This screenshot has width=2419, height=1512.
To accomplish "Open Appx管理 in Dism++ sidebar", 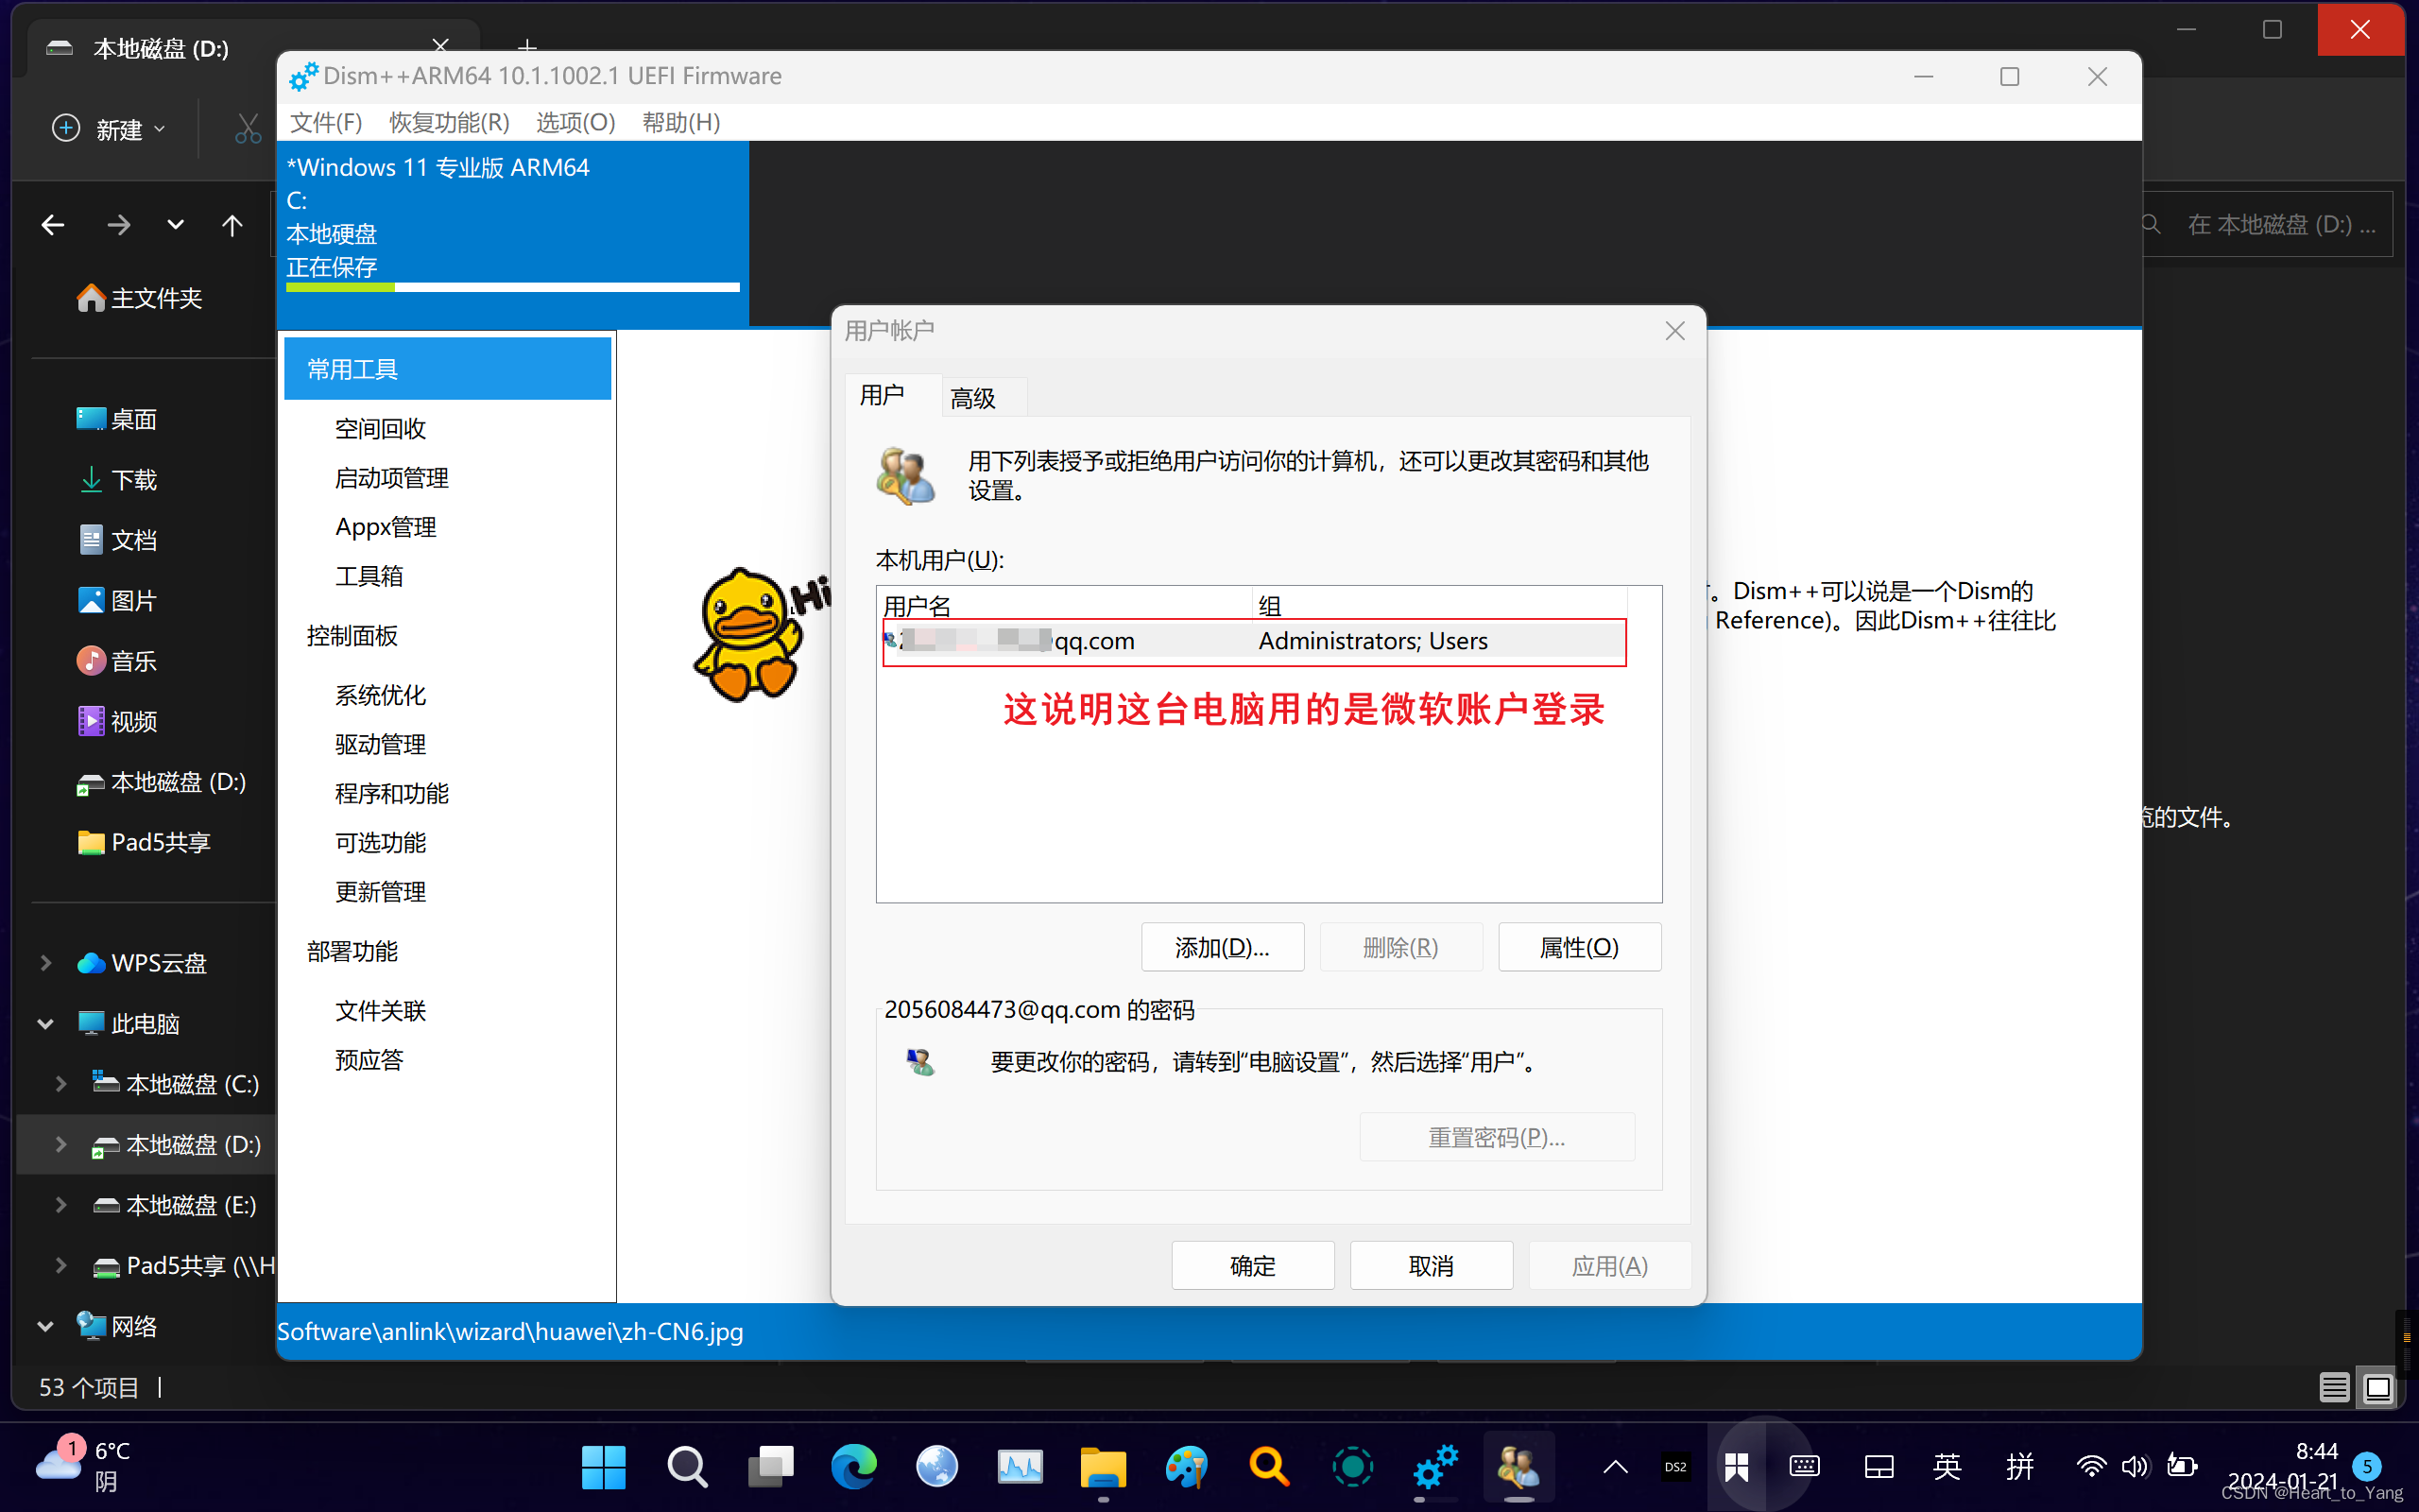I will click(x=386, y=527).
